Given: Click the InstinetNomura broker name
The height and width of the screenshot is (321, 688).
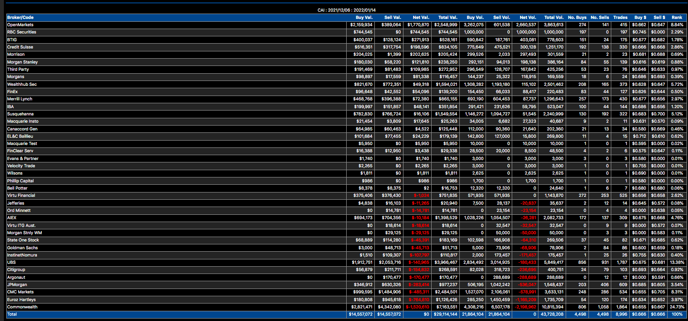Looking at the screenshot, I should point(22,255).
